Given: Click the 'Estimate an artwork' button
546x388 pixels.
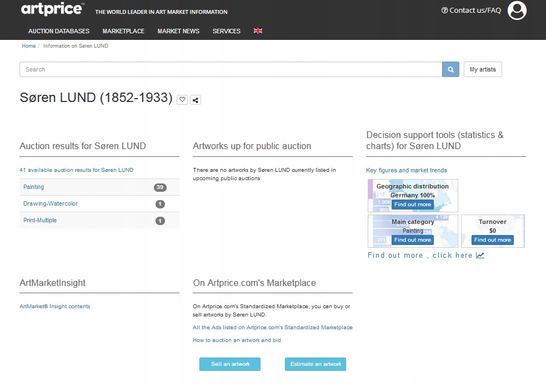Looking at the screenshot, I should coord(315,364).
